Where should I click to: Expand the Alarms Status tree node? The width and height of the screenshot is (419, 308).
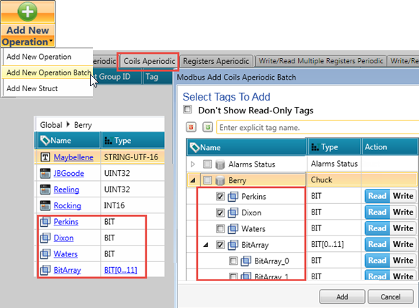coord(193,164)
